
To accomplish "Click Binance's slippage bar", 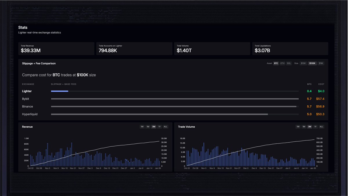I will (x=174, y=107).
